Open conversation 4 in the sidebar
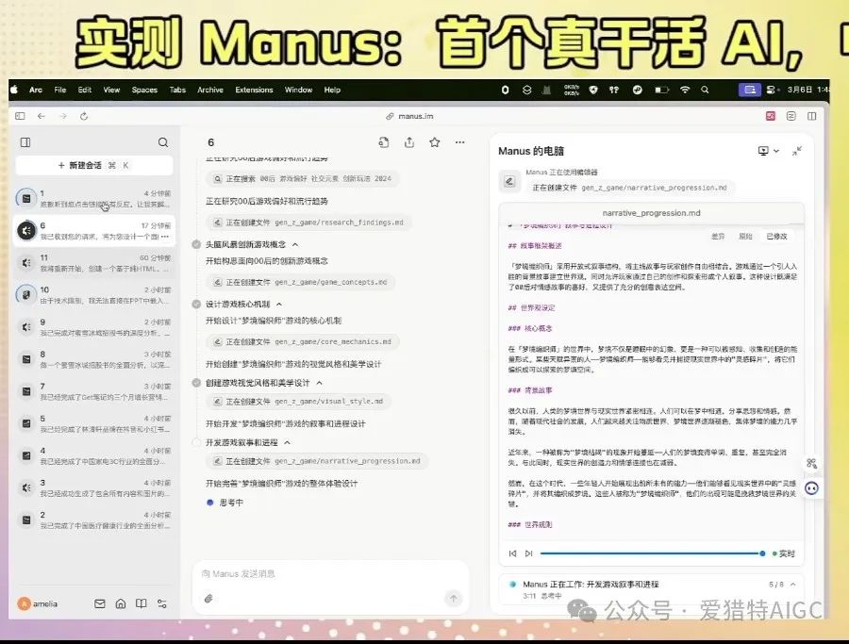 pos(94,455)
